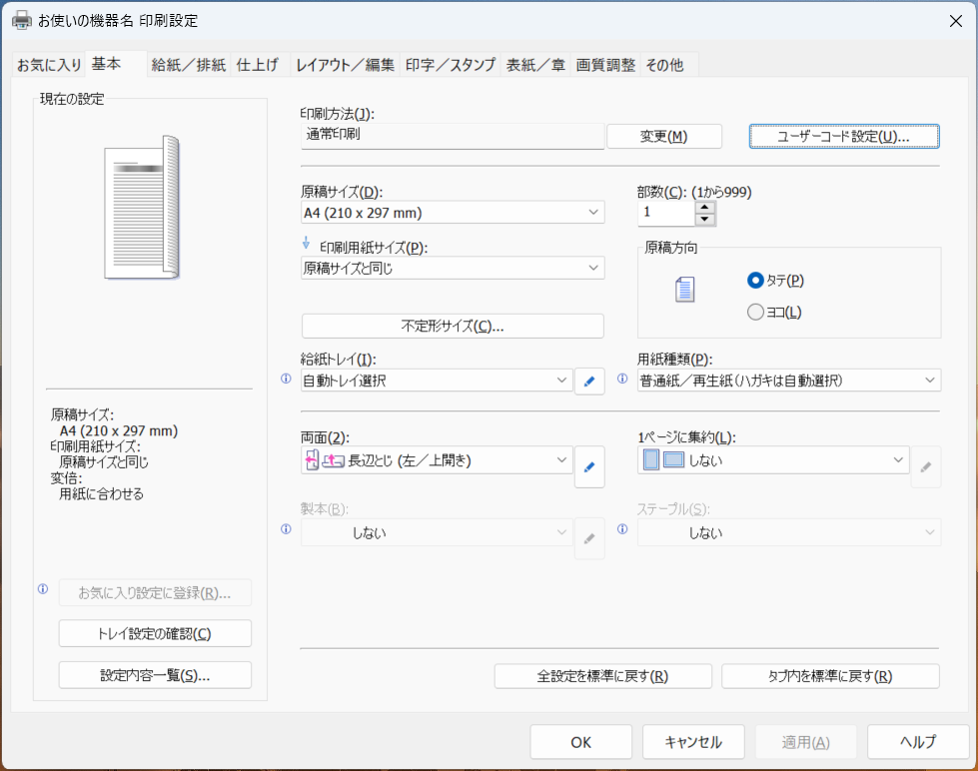Click the pencil edit icon beside 両面 dropdown

(x=589, y=466)
